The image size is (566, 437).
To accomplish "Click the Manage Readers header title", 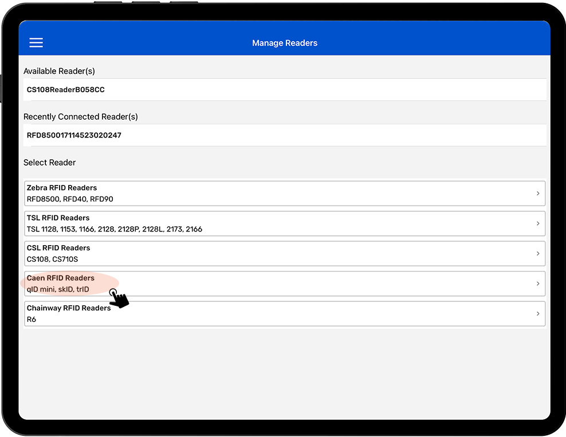I will (x=284, y=43).
